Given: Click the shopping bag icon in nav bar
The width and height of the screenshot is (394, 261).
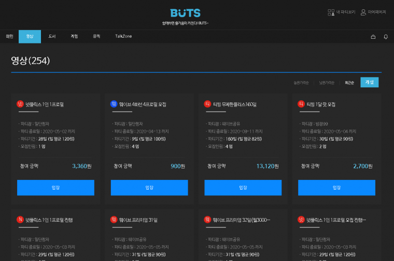Looking at the screenshot, I should 373,37.
